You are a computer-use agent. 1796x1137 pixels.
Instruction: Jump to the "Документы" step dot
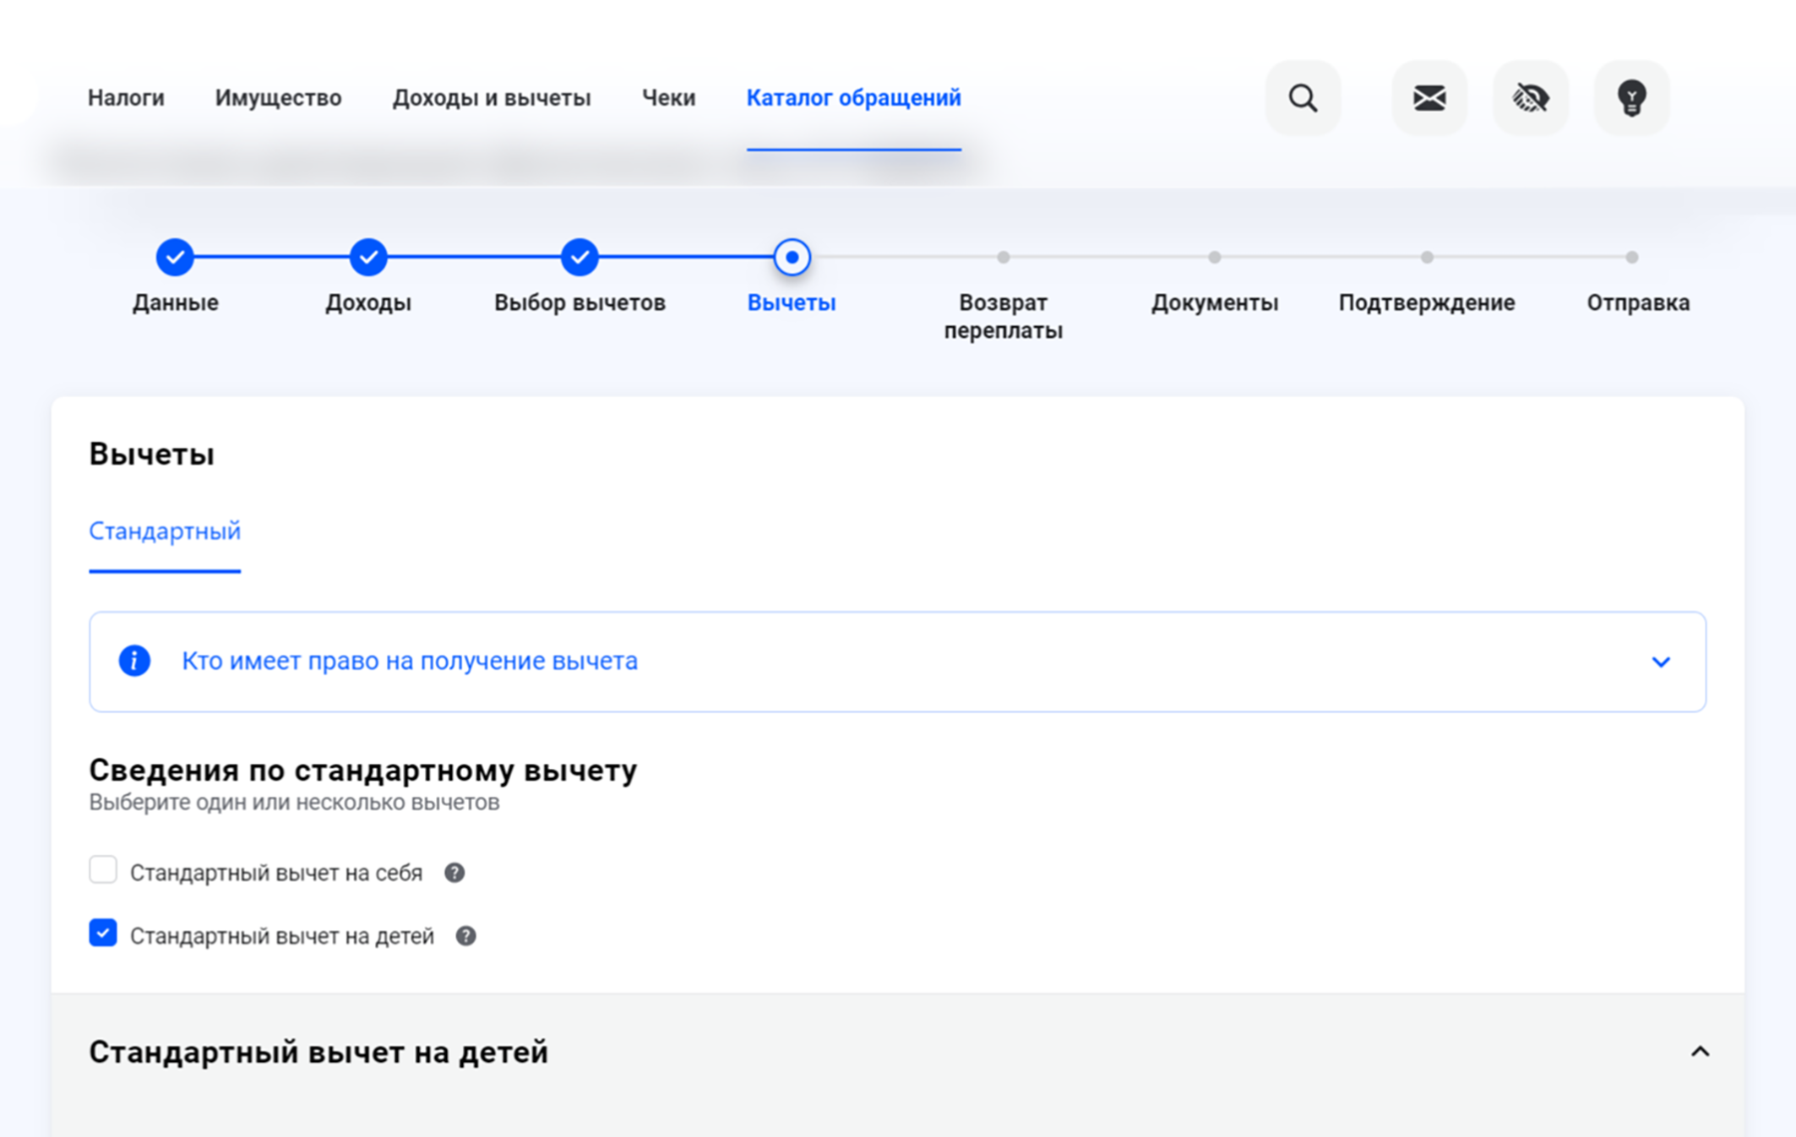1214,257
